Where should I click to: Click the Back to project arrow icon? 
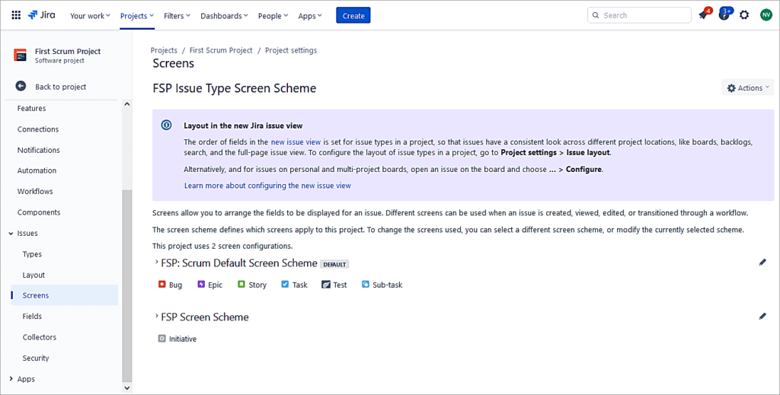21,87
